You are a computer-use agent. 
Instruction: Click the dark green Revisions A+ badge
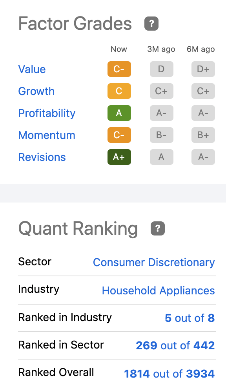(119, 157)
